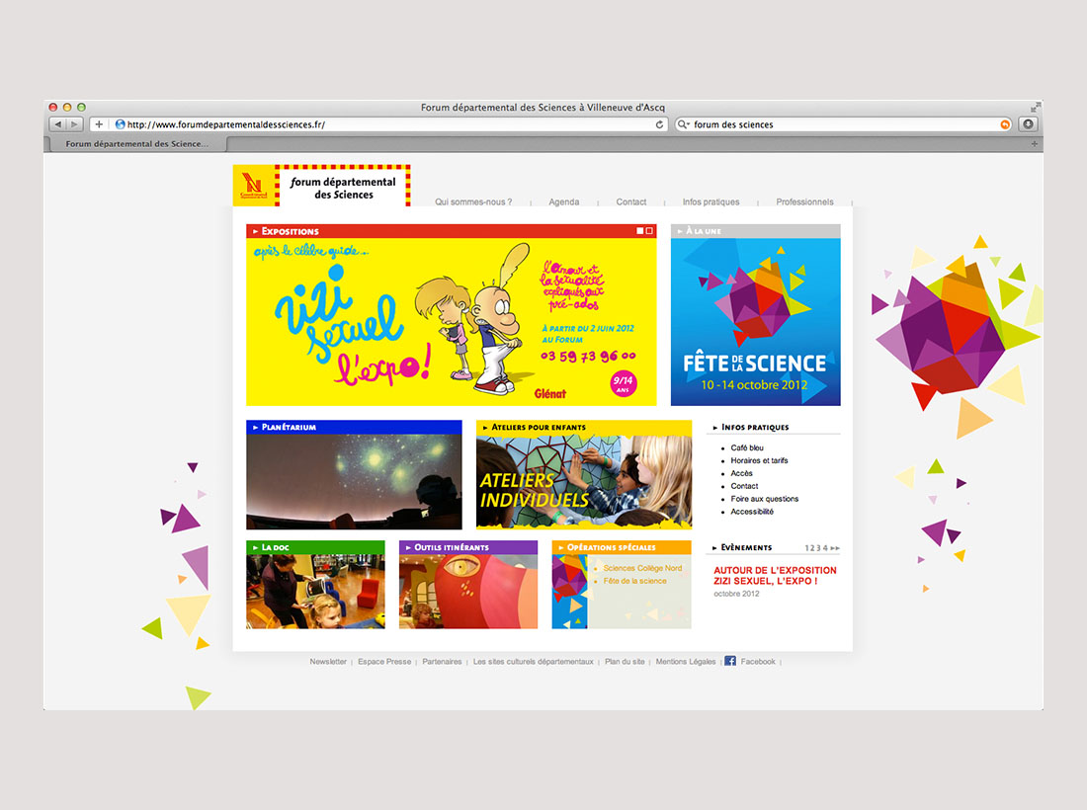Open the Agenda menu item
Image resolution: width=1087 pixels, height=810 pixels.
click(x=564, y=202)
